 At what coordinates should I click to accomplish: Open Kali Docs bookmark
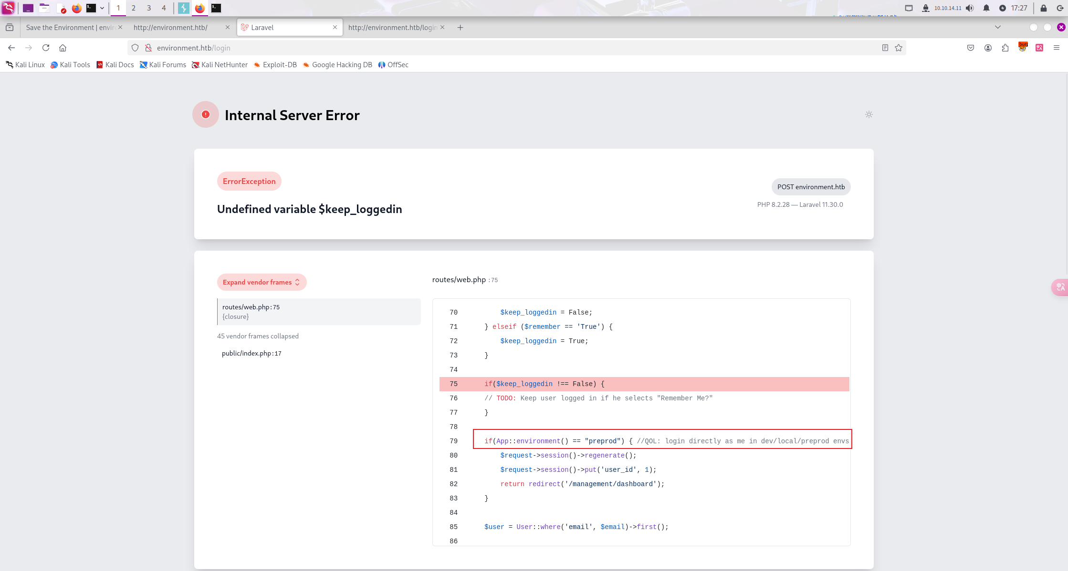click(115, 65)
